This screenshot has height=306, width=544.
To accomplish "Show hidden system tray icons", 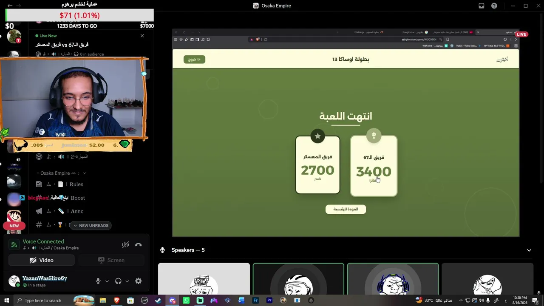I will tap(461, 300).
